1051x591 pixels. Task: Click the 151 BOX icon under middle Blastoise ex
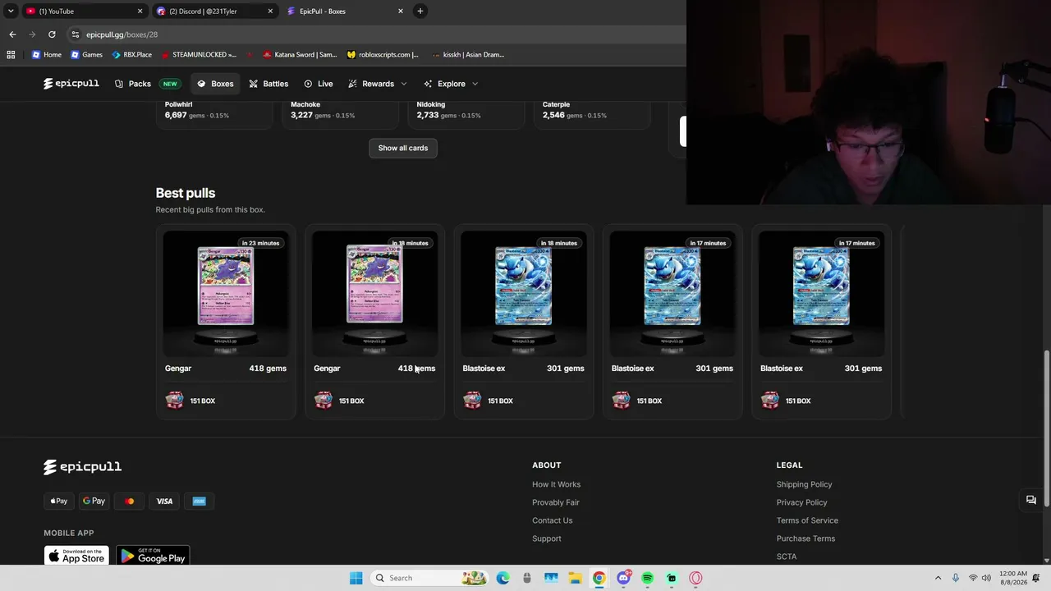tap(621, 401)
